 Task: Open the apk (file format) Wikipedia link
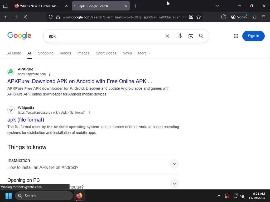coord(26,120)
